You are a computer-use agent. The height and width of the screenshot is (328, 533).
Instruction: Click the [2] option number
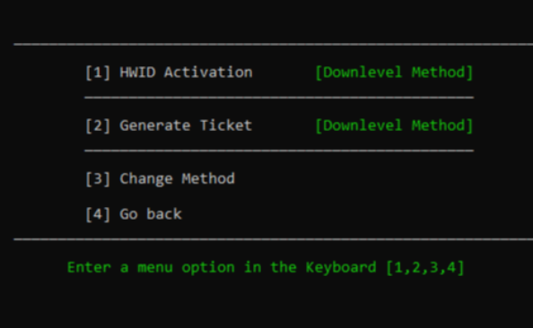(x=98, y=125)
